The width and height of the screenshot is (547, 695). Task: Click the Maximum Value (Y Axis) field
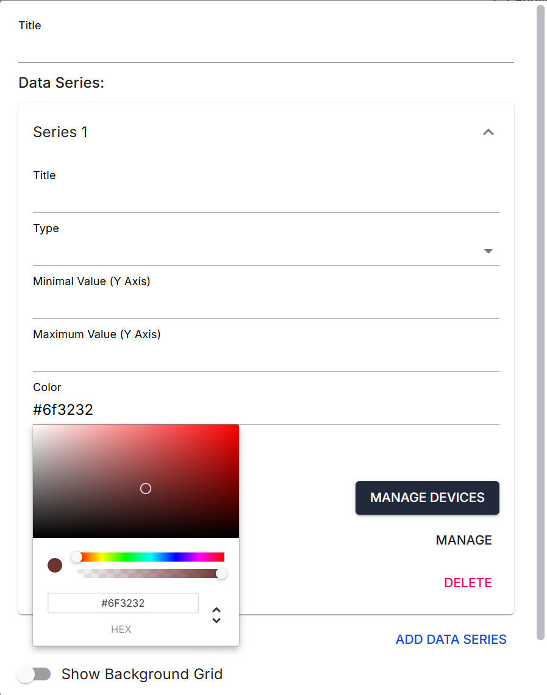(x=266, y=358)
